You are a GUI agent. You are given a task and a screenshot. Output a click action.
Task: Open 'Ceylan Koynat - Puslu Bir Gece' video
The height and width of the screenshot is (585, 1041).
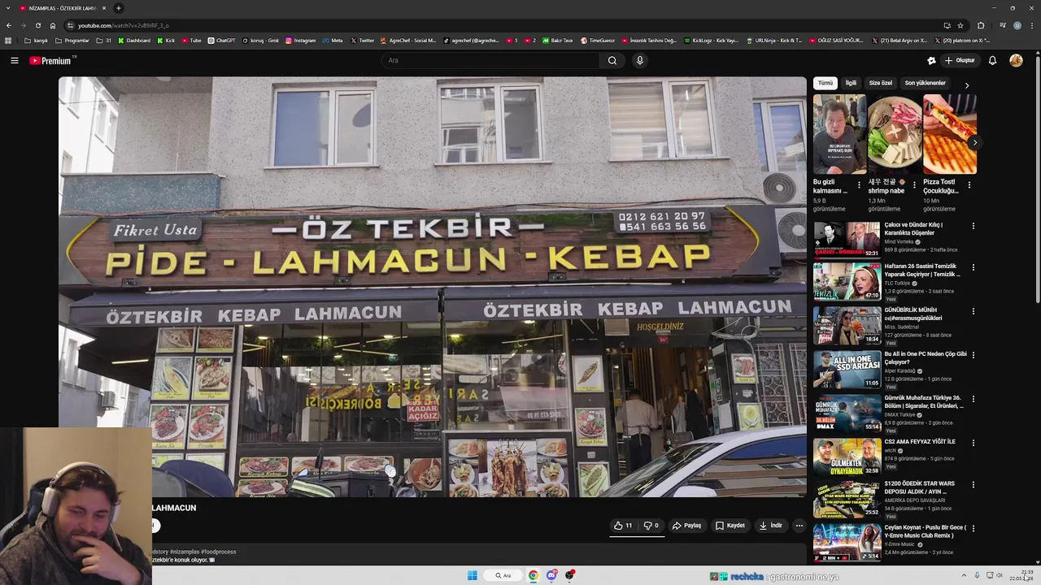[925, 531]
